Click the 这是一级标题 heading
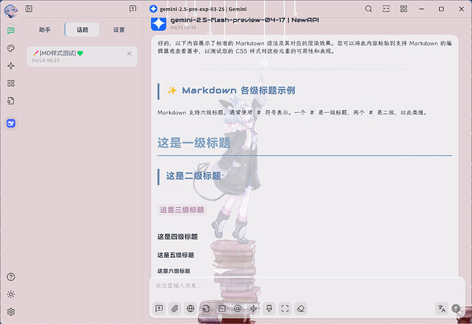The width and height of the screenshot is (472, 324). pyautogui.click(x=194, y=143)
